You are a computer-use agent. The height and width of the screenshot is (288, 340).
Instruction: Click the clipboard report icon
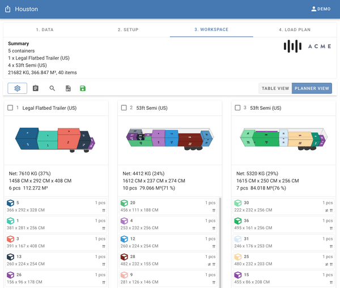(x=36, y=88)
